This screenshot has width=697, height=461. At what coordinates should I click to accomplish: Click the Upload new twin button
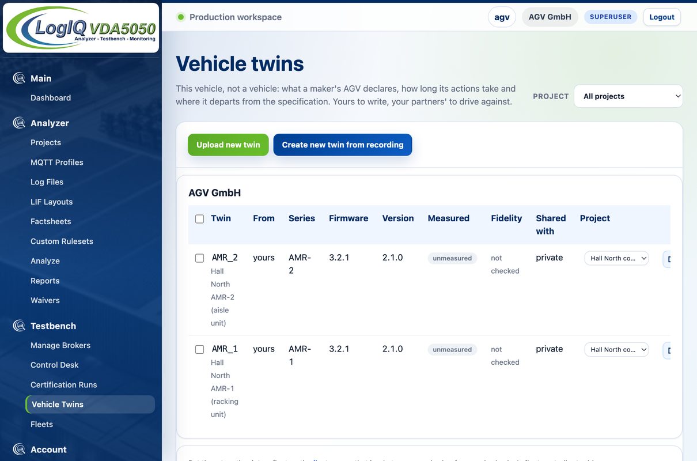tap(228, 145)
